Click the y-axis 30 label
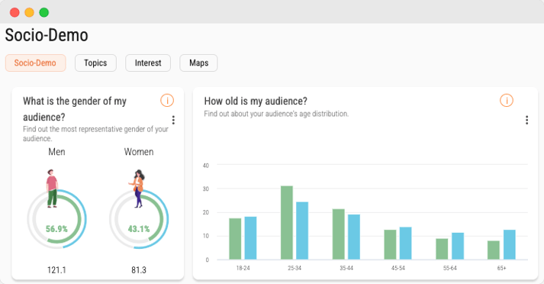Screen dimensions: 544x284 click(x=206, y=189)
